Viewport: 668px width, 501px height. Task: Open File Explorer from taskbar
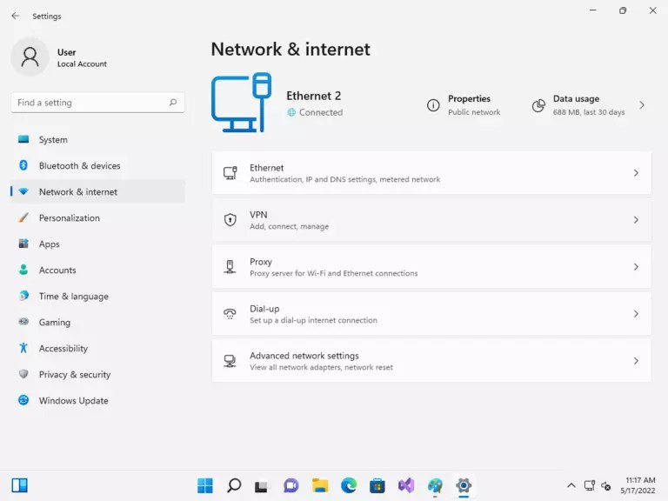(320, 485)
